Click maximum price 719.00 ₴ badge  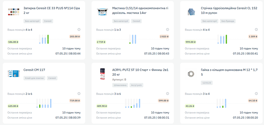click(x=75, y=101)
